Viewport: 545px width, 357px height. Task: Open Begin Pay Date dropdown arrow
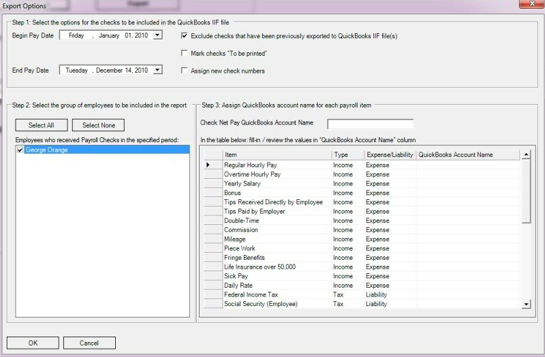[x=158, y=35]
